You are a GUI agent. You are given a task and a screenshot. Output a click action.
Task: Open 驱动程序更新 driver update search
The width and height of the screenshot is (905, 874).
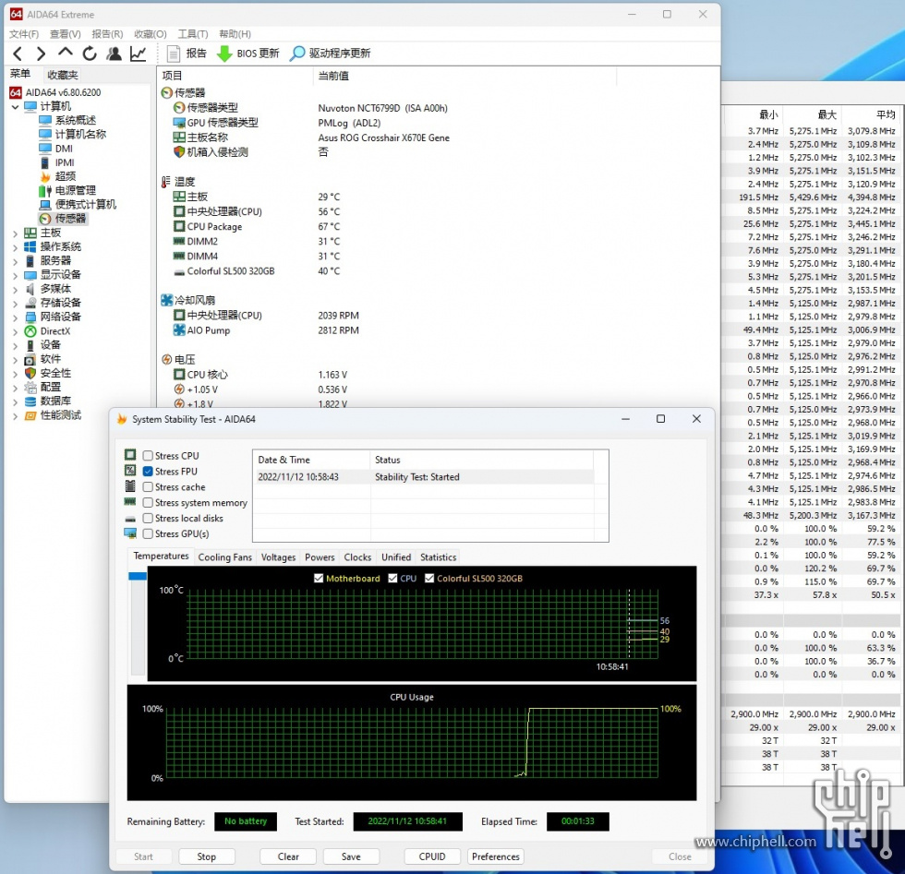(x=331, y=54)
